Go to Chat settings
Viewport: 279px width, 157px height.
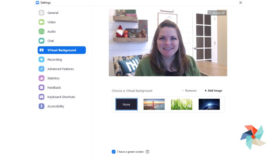(51, 41)
